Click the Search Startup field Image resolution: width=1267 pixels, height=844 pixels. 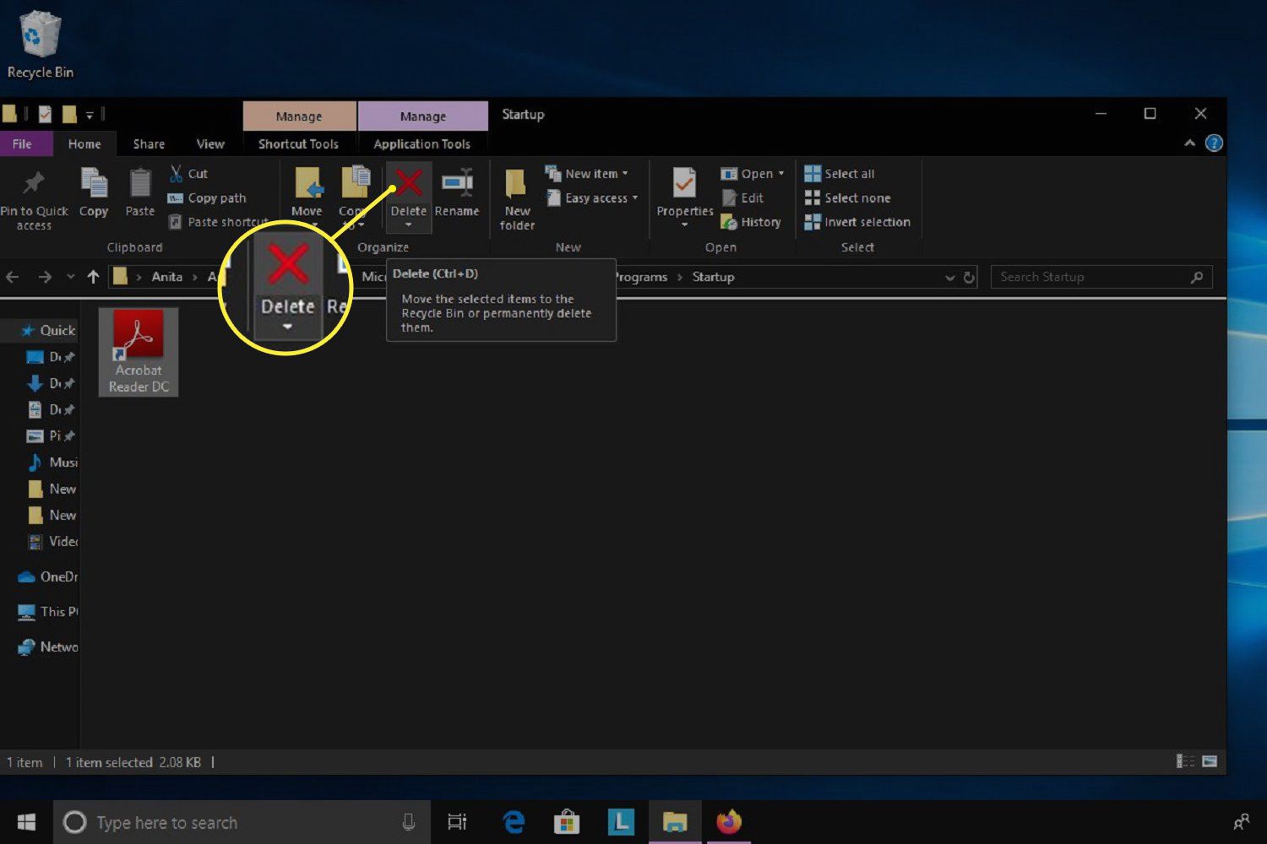[x=1101, y=277]
